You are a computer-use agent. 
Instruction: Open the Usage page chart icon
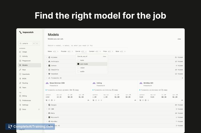[x=20, y=52]
